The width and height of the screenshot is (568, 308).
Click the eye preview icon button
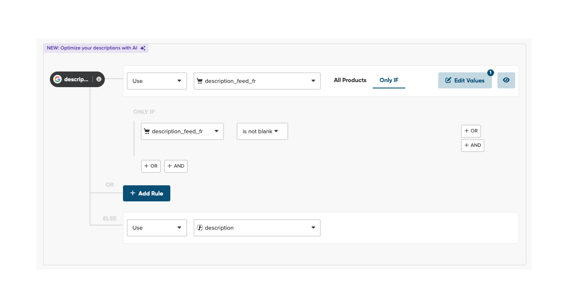[506, 80]
